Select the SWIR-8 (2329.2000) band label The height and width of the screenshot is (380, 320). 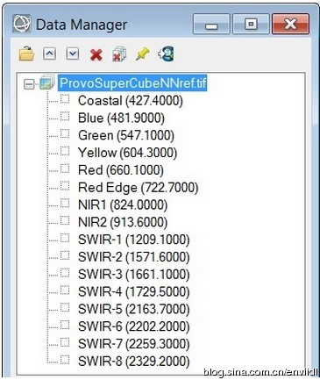(x=134, y=362)
